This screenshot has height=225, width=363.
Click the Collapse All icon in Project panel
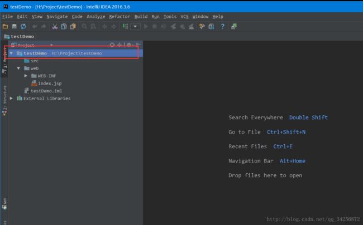pos(119,45)
